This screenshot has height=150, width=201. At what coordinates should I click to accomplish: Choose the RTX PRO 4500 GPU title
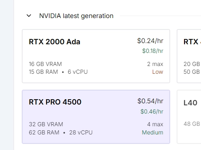(55, 102)
